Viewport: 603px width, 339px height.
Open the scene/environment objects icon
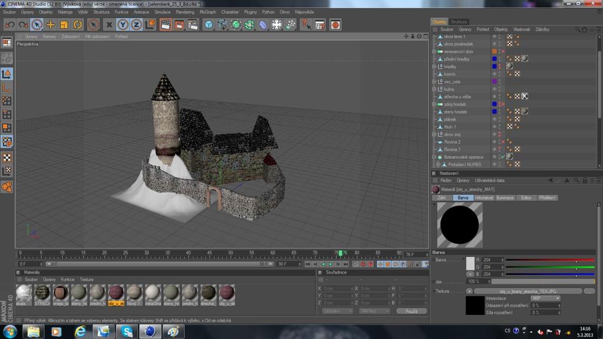click(277, 25)
